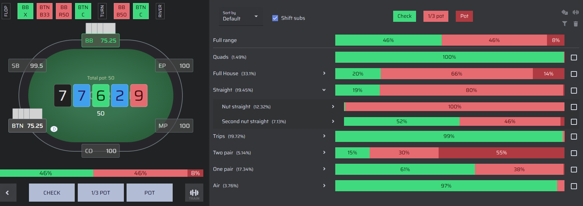Image resolution: width=583 pixels, height=206 pixels.
Task: Enable the Two pair row checkbox
Action: (574, 153)
